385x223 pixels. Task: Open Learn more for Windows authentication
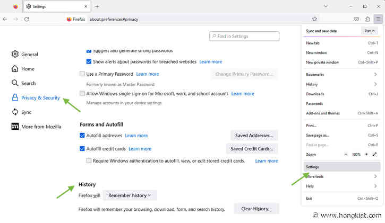tap(267, 161)
